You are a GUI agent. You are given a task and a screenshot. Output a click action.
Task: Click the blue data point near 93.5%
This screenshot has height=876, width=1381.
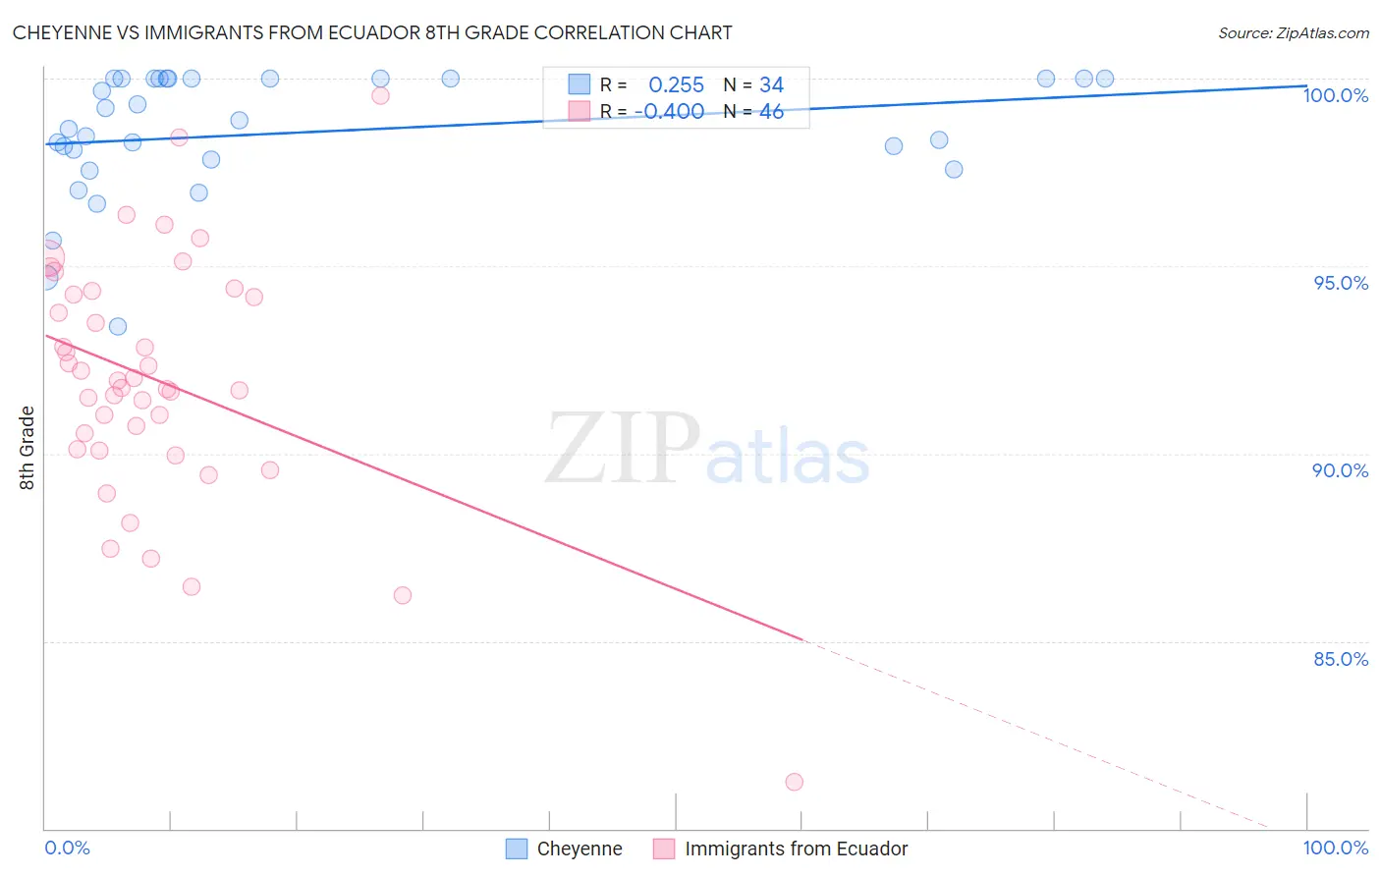(x=118, y=326)
